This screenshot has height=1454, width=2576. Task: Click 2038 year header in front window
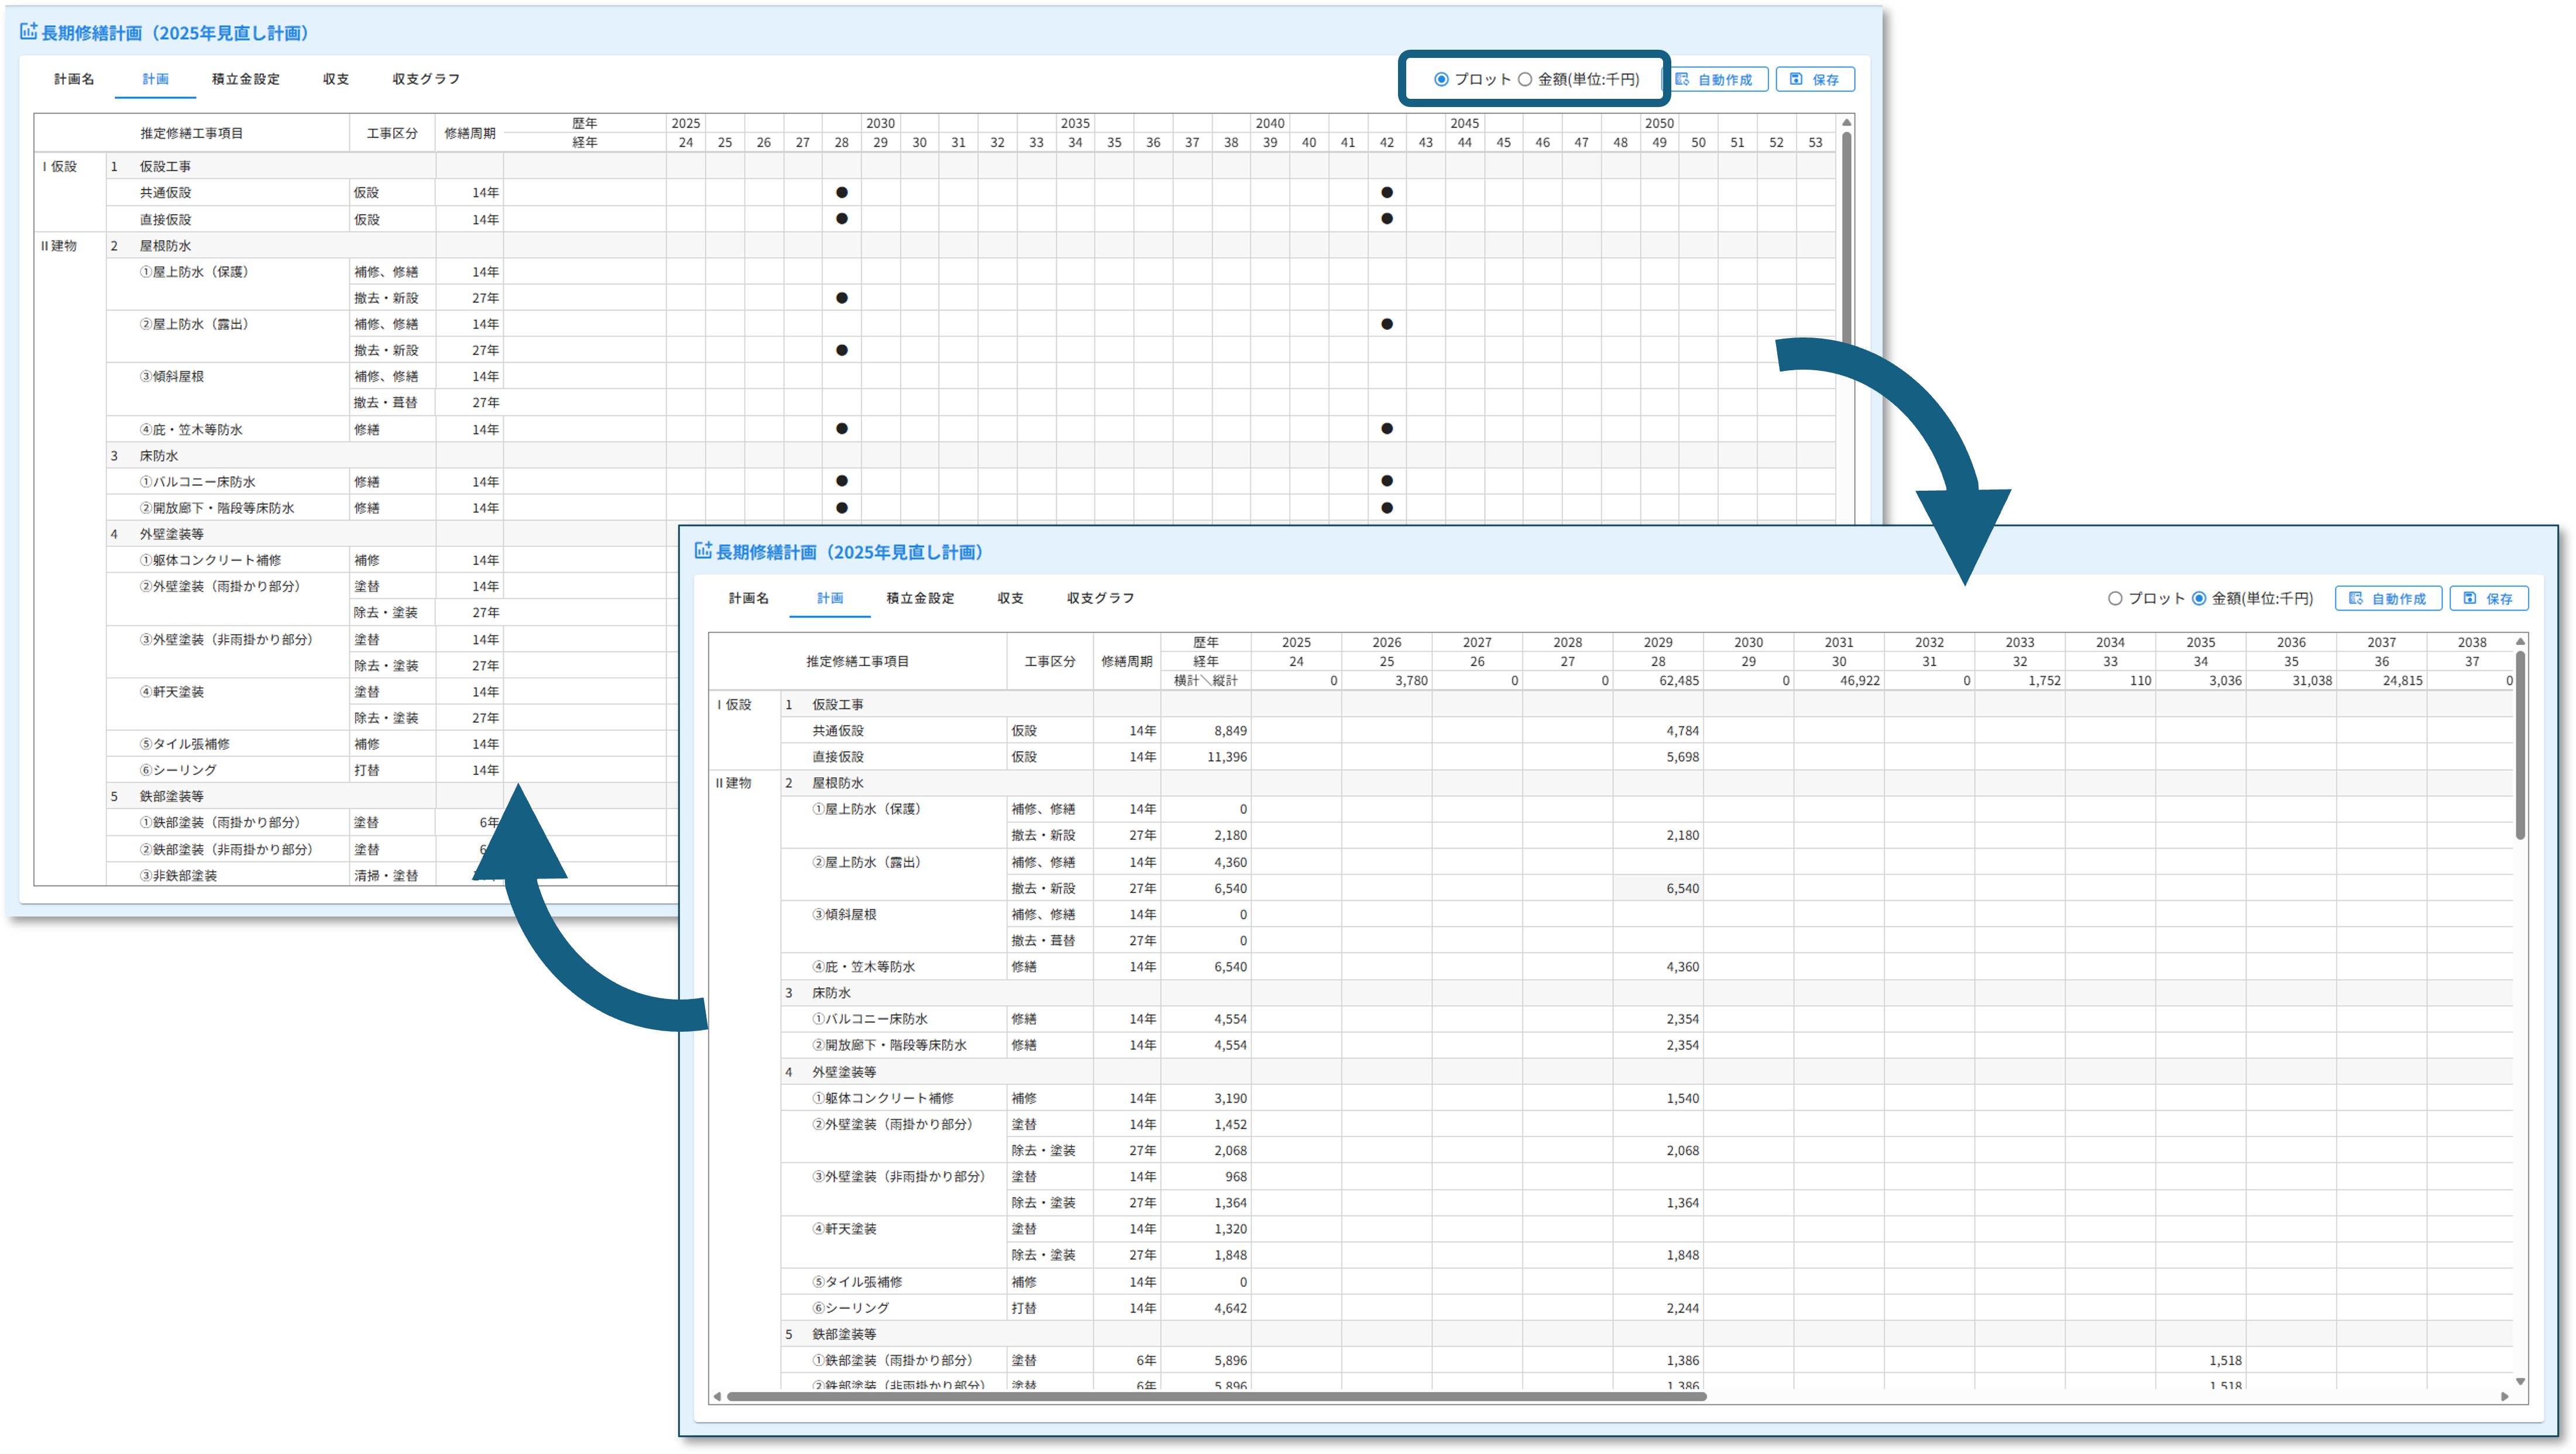click(2472, 643)
